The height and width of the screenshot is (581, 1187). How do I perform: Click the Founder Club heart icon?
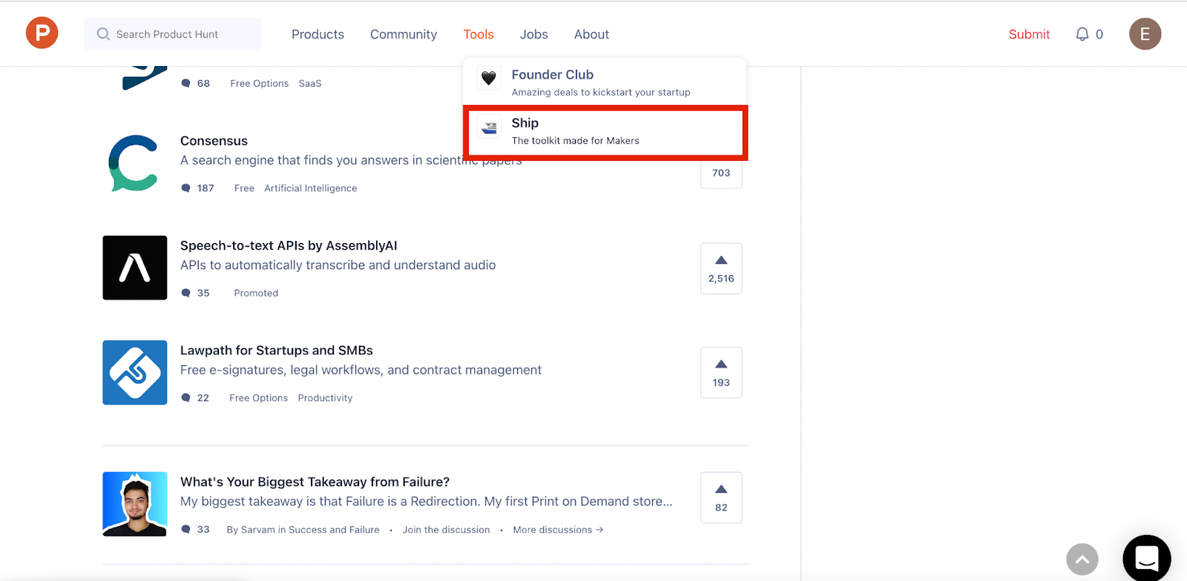[489, 78]
